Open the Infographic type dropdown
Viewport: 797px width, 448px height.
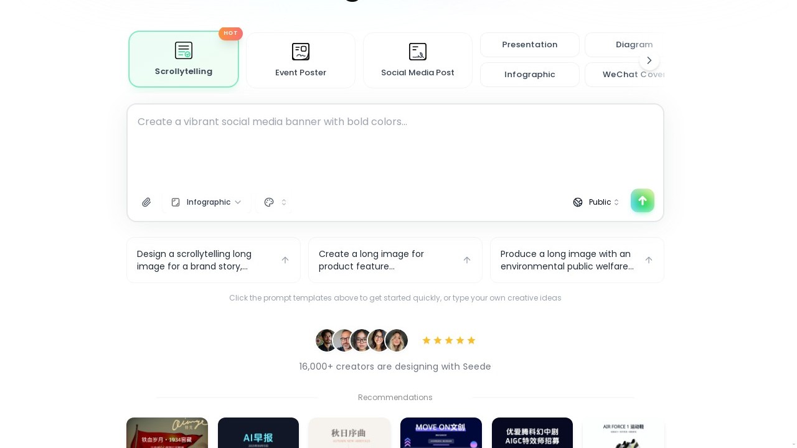click(x=207, y=202)
